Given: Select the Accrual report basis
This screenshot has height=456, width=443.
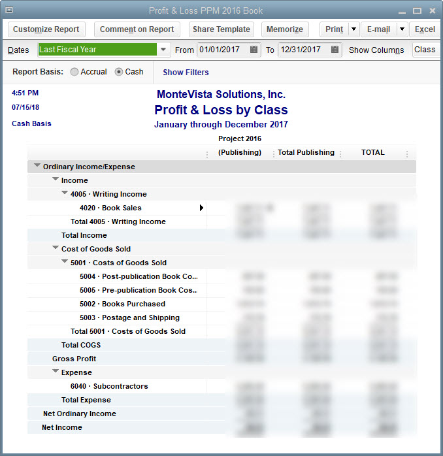Looking at the screenshot, I should click(74, 72).
